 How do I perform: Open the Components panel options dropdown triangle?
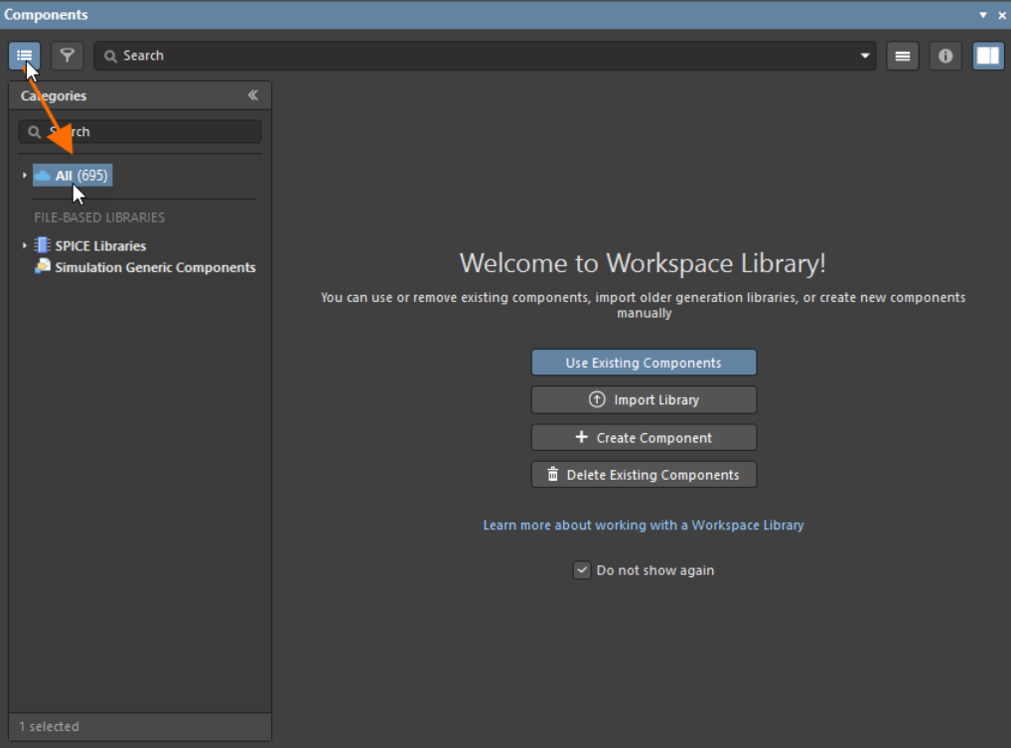[982, 15]
